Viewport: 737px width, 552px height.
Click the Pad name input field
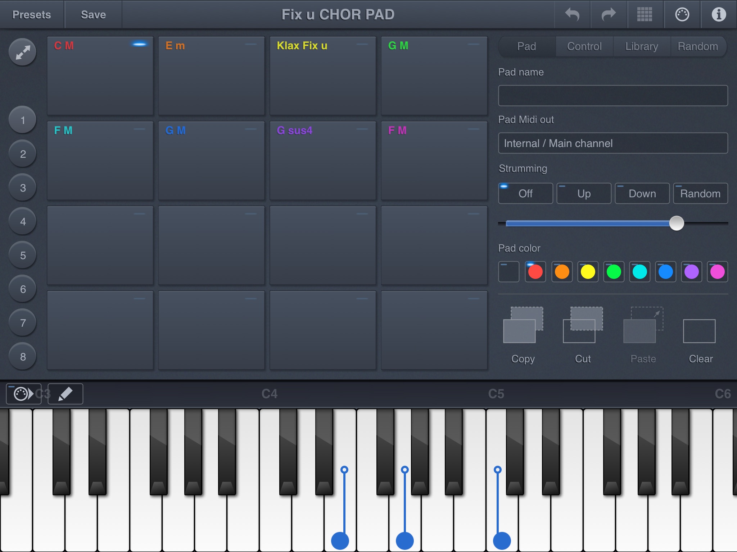pos(613,96)
